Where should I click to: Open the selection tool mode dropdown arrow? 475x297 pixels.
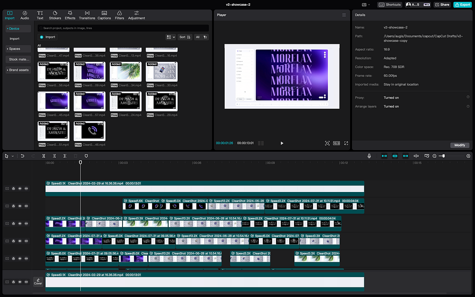point(12,156)
